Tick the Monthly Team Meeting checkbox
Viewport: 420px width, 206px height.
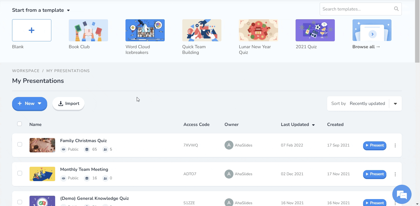(19, 173)
